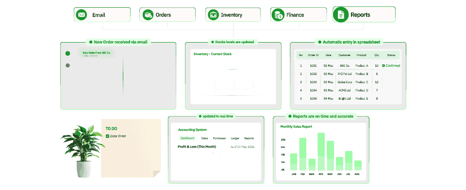Screen dimensions: 466x190
Task: Click the Product E cell
Action: coord(362,98)
